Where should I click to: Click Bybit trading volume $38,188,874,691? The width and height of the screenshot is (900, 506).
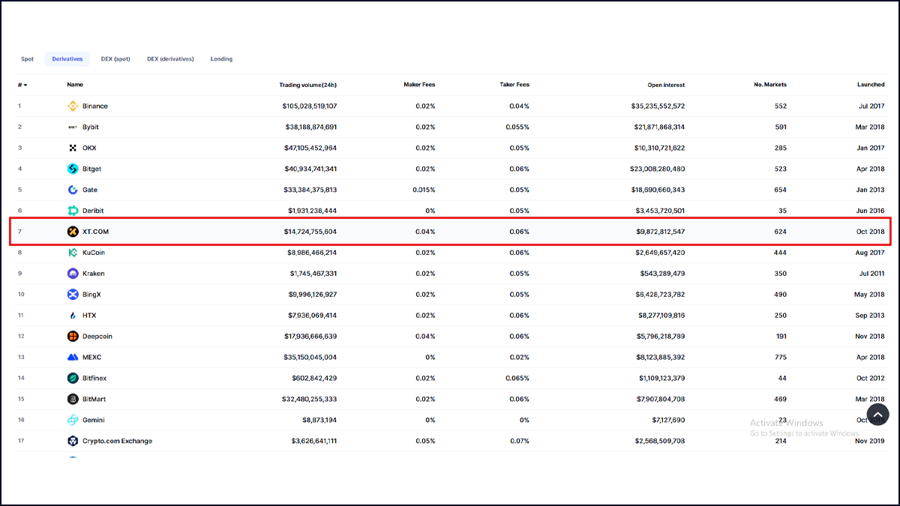pos(311,127)
